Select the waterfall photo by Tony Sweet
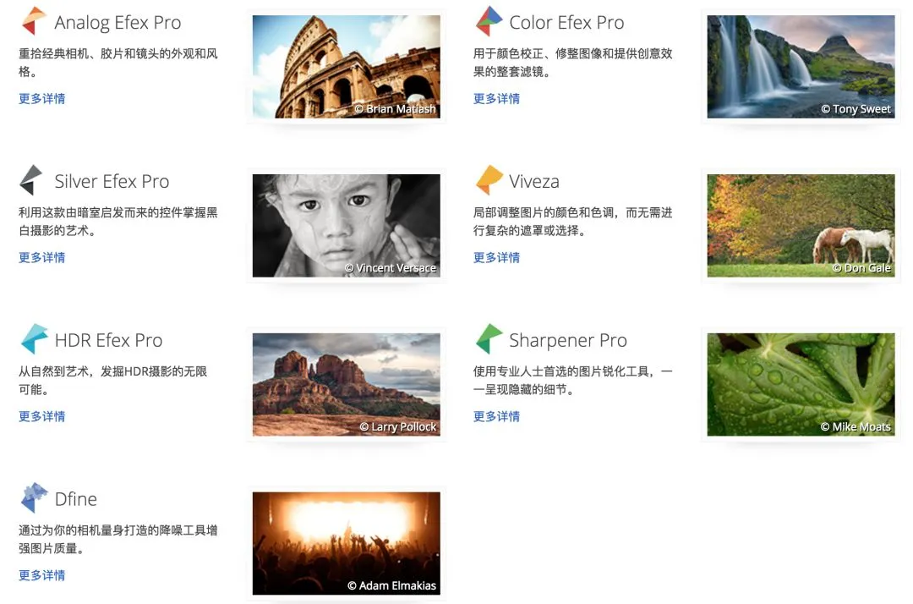 click(801, 67)
